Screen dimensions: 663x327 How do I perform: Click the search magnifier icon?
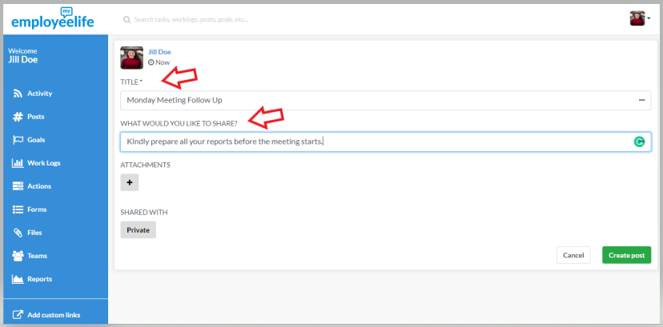[127, 20]
